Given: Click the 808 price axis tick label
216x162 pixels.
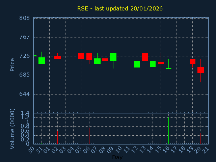Looking at the screenshot, I should tap(24, 18).
